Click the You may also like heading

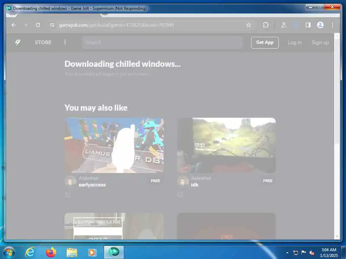point(96,108)
